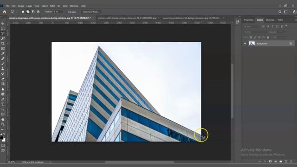Click the Home icon in options bar
The height and width of the screenshot is (167, 297).
[x=4, y=12]
